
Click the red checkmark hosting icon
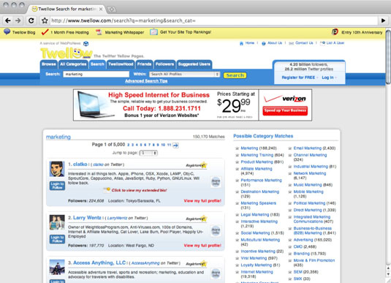[45, 32]
